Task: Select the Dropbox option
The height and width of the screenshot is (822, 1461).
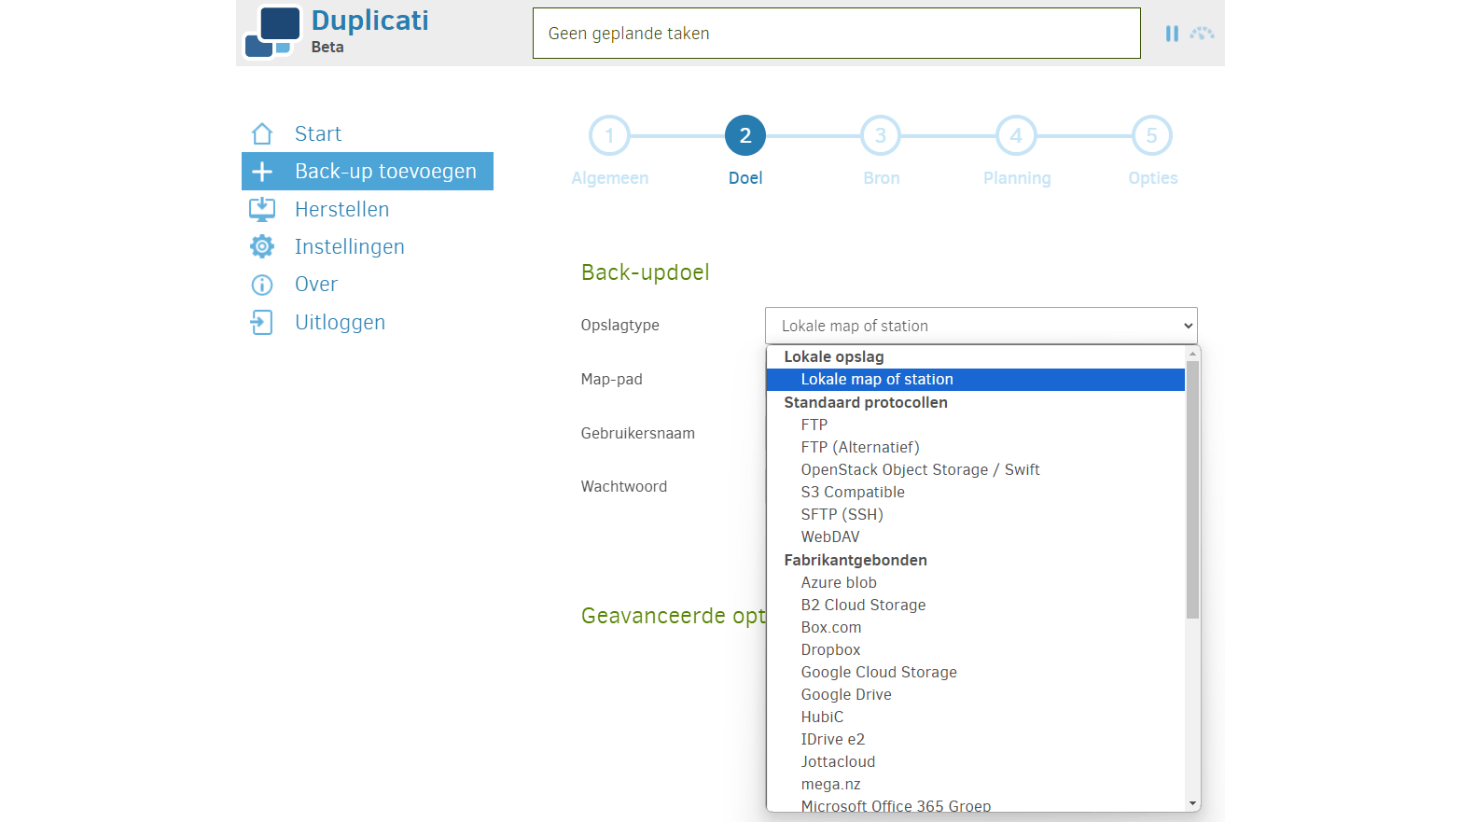Action: 830,650
